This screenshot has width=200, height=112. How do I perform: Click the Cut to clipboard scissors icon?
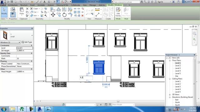27,9
